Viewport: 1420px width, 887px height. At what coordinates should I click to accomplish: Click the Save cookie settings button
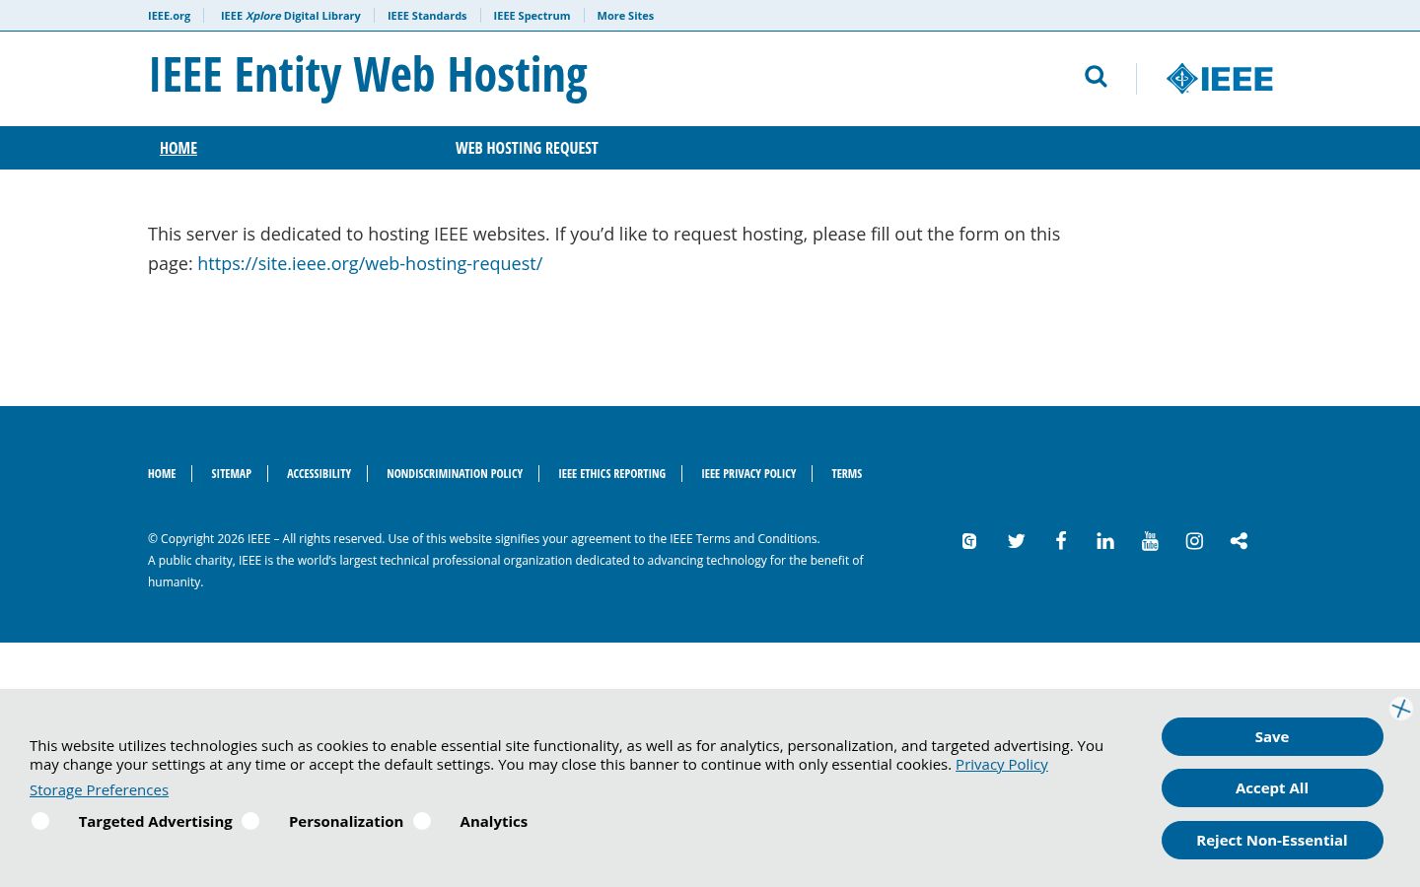point(1272,737)
